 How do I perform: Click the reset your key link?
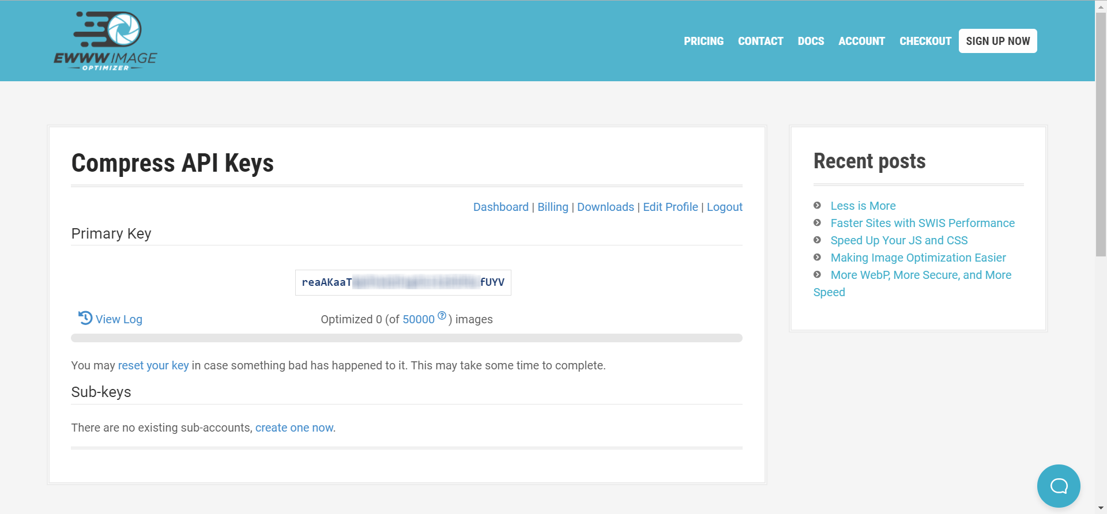tap(153, 365)
